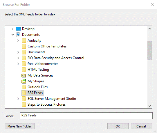Click the RSS Feeds folder icon

point(24,93)
